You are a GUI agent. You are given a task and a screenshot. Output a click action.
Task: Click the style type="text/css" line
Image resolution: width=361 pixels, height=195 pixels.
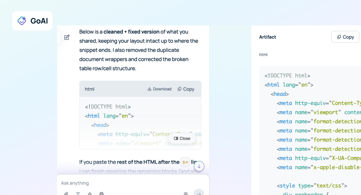(312, 186)
